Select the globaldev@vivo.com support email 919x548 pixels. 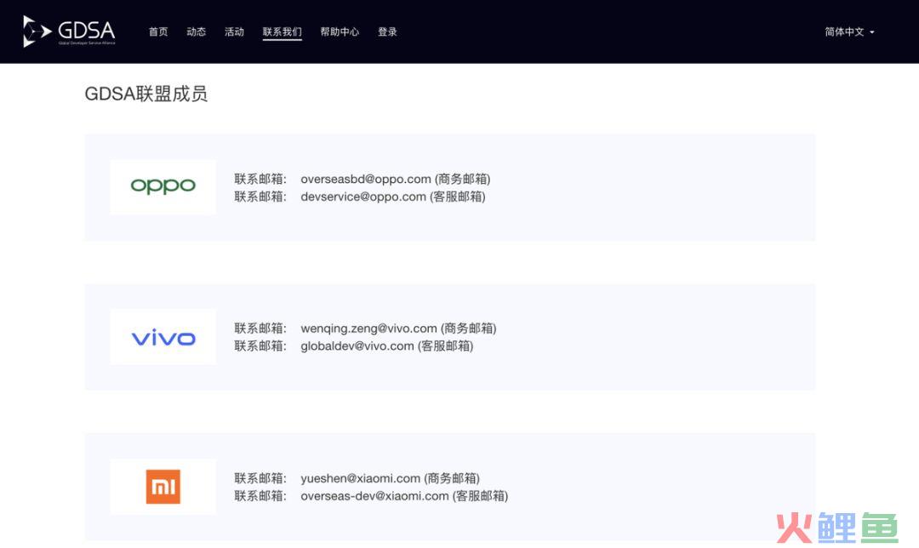click(357, 345)
